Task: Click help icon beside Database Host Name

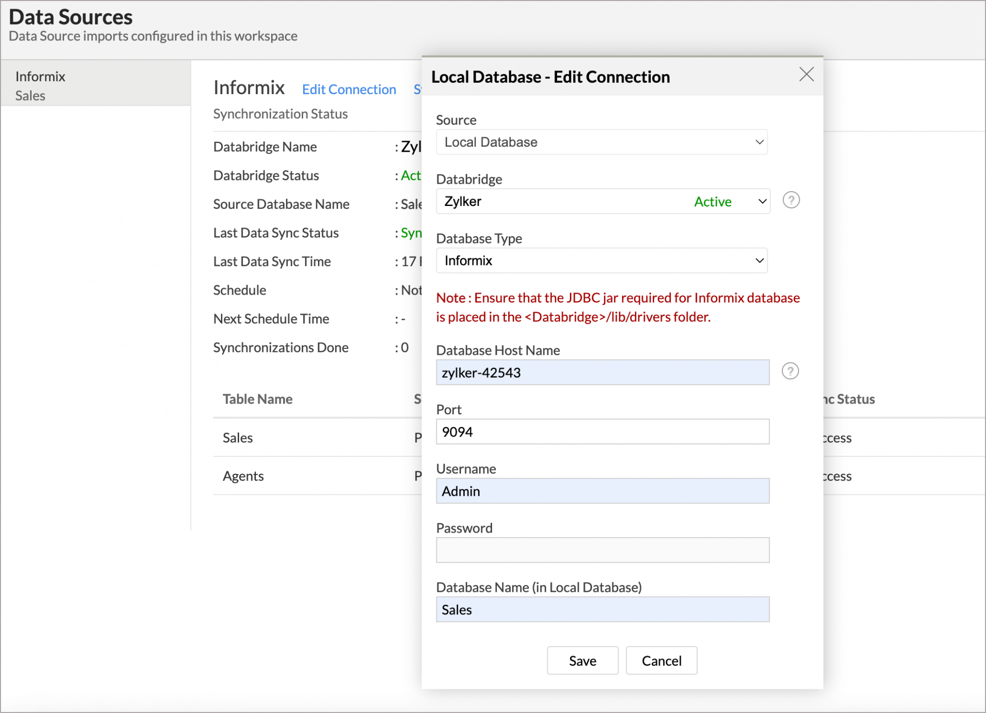Action: click(x=790, y=372)
